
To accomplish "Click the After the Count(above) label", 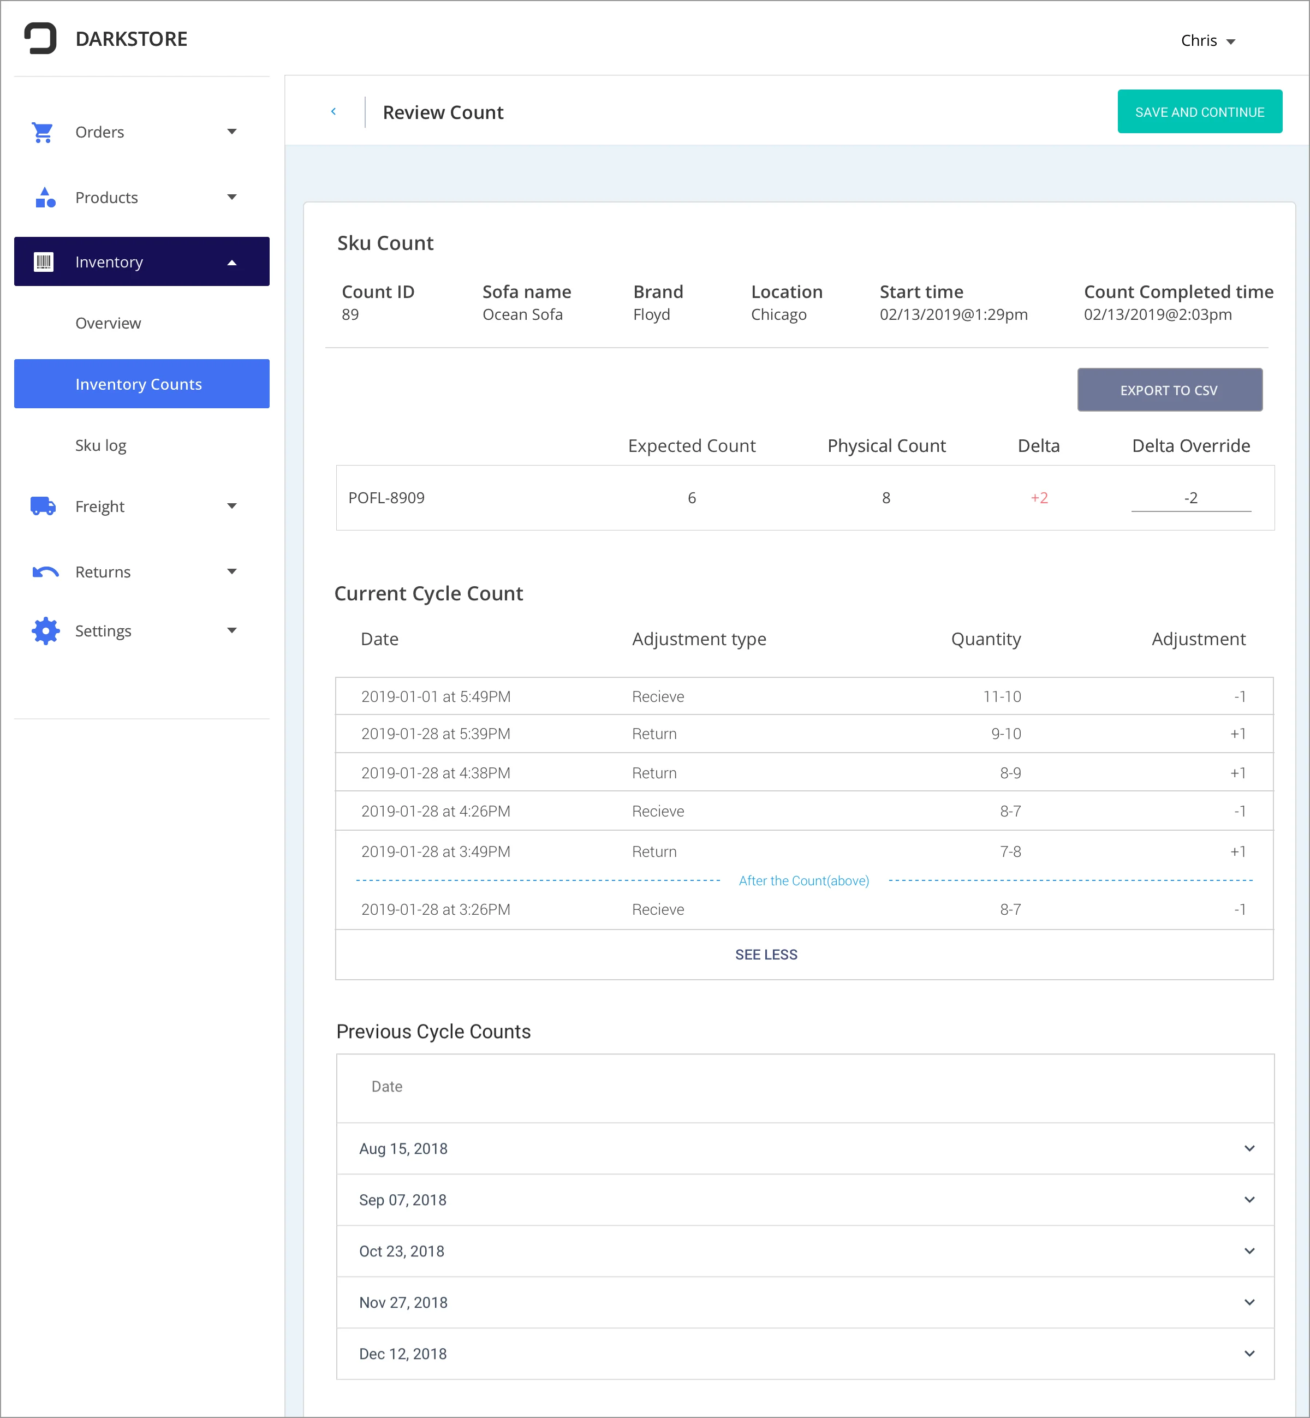I will [x=803, y=880].
